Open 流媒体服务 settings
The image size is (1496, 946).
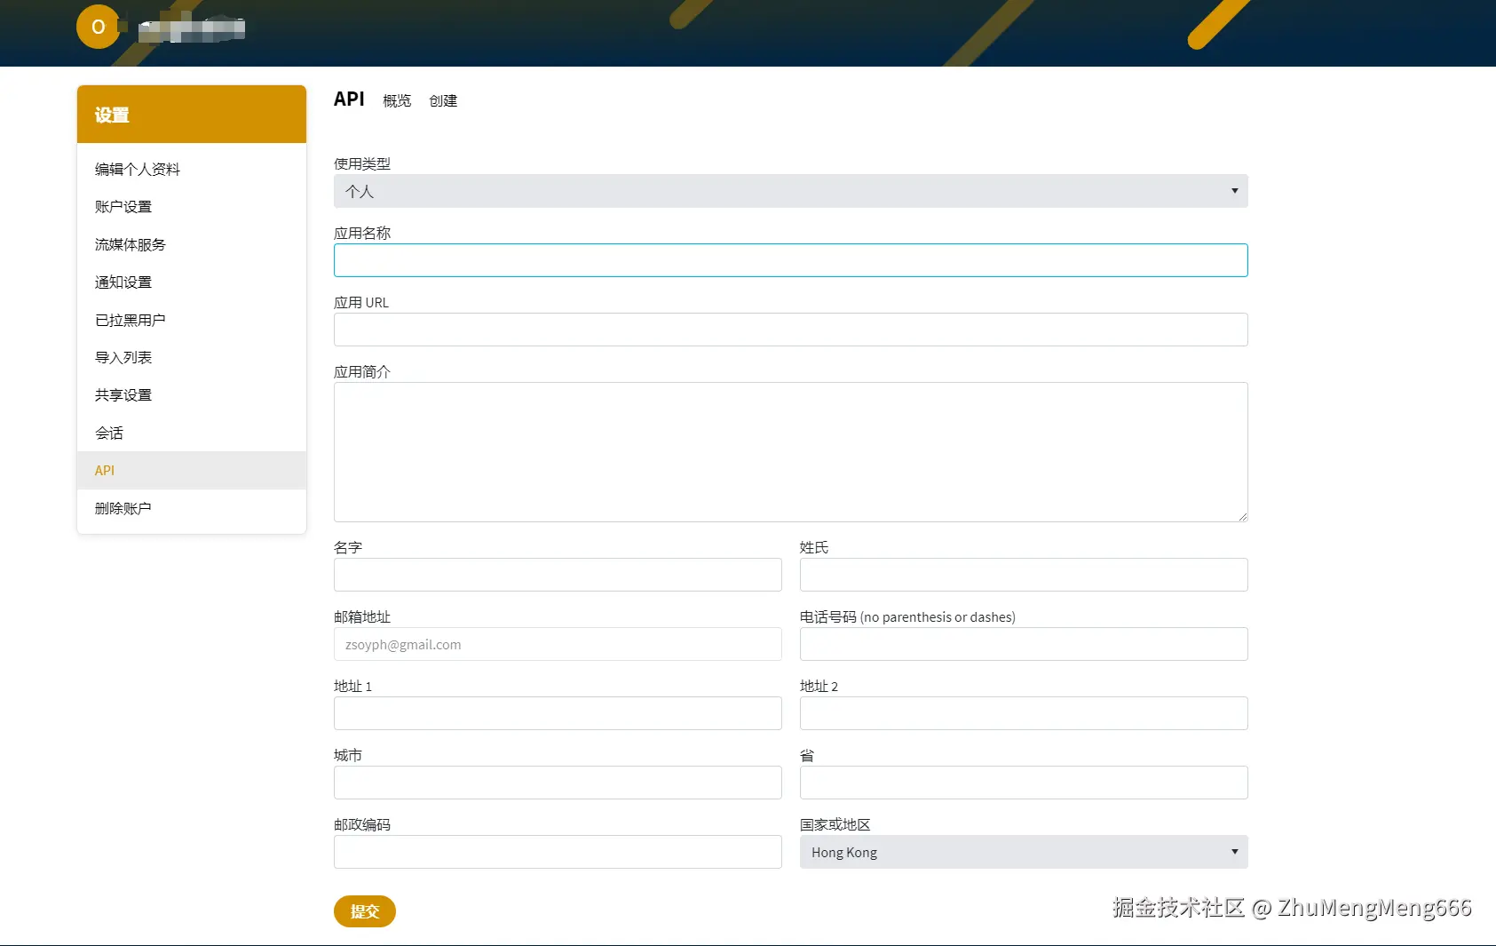pyautogui.click(x=192, y=244)
